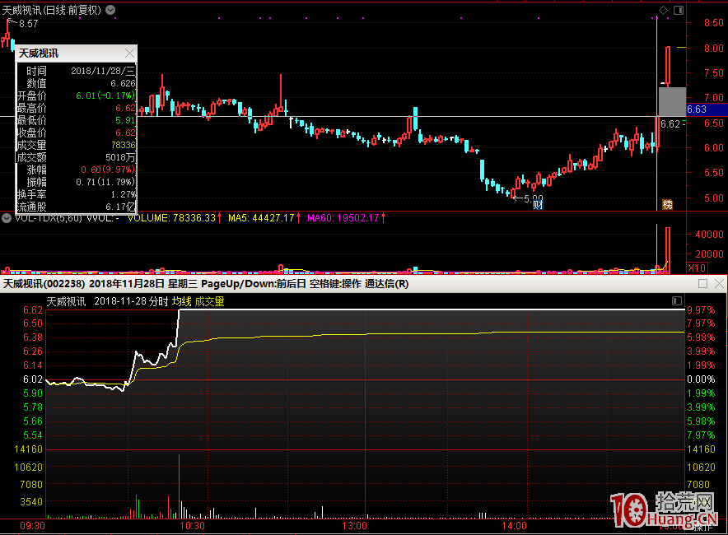Select the 振幅 0.71(11.79%) row

pyautogui.click(x=76, y=182)
